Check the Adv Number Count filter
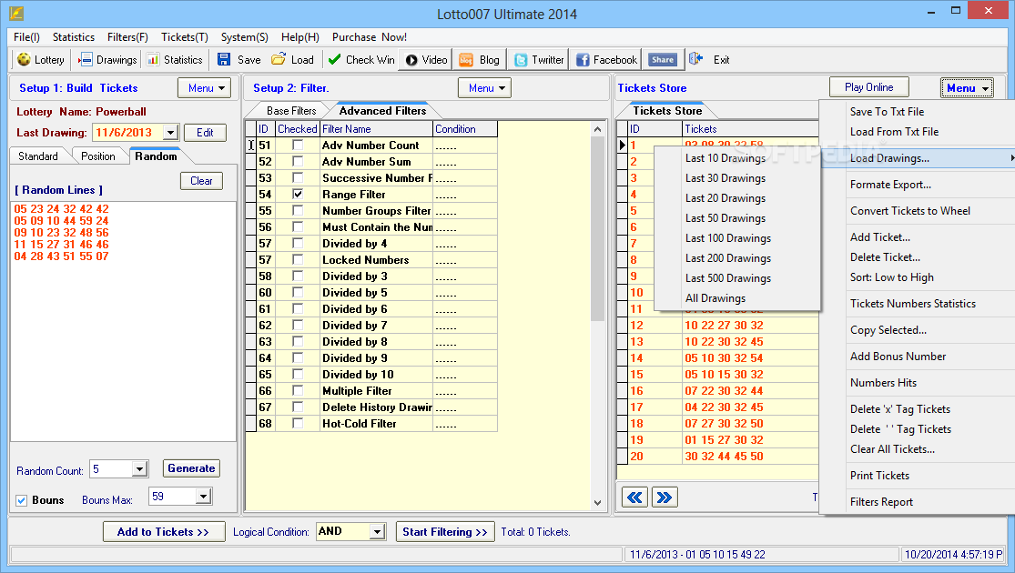The width and height of the screenshot is (1015, 573). [298, 145]
